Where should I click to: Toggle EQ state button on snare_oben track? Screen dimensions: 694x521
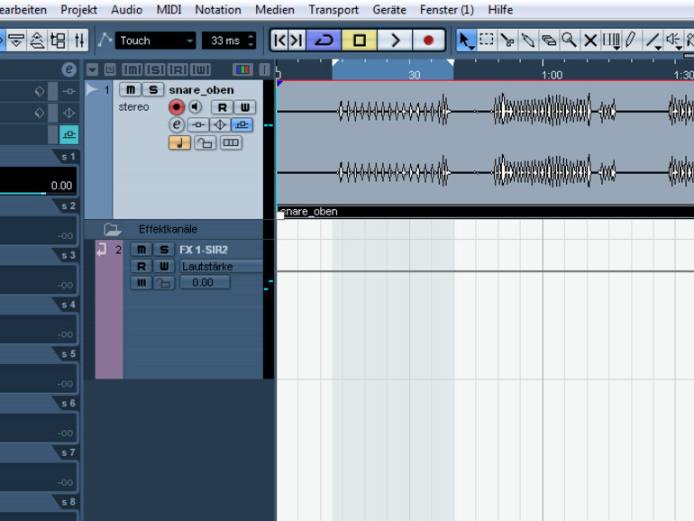[x=220, y=124]
